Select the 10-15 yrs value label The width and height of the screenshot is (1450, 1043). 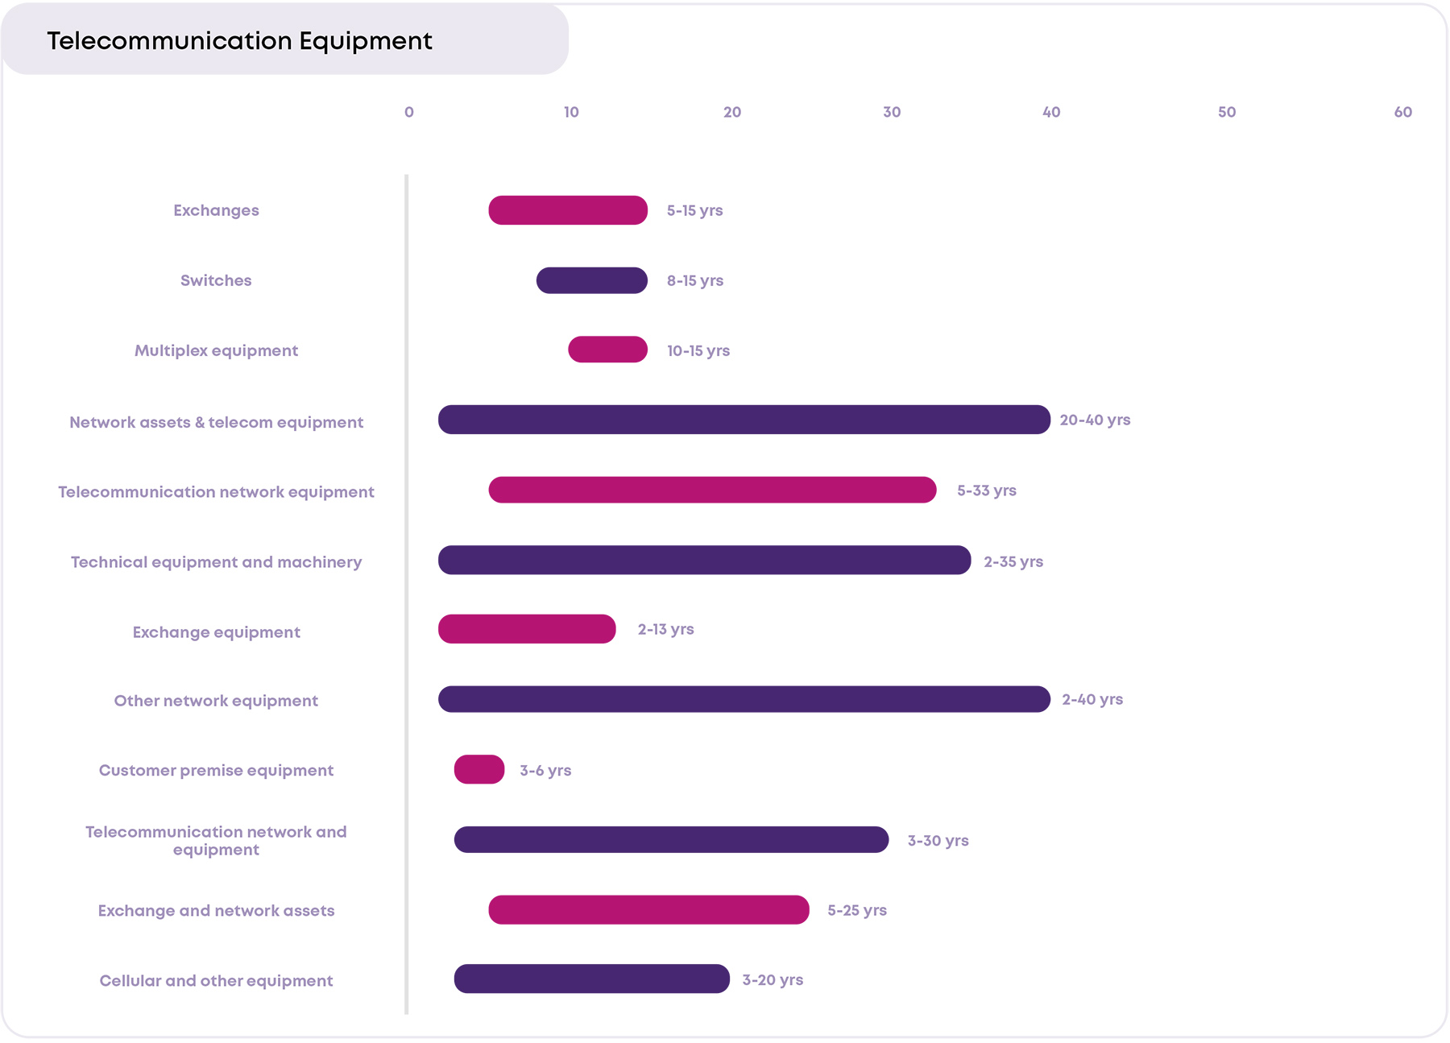coord(698,350)
